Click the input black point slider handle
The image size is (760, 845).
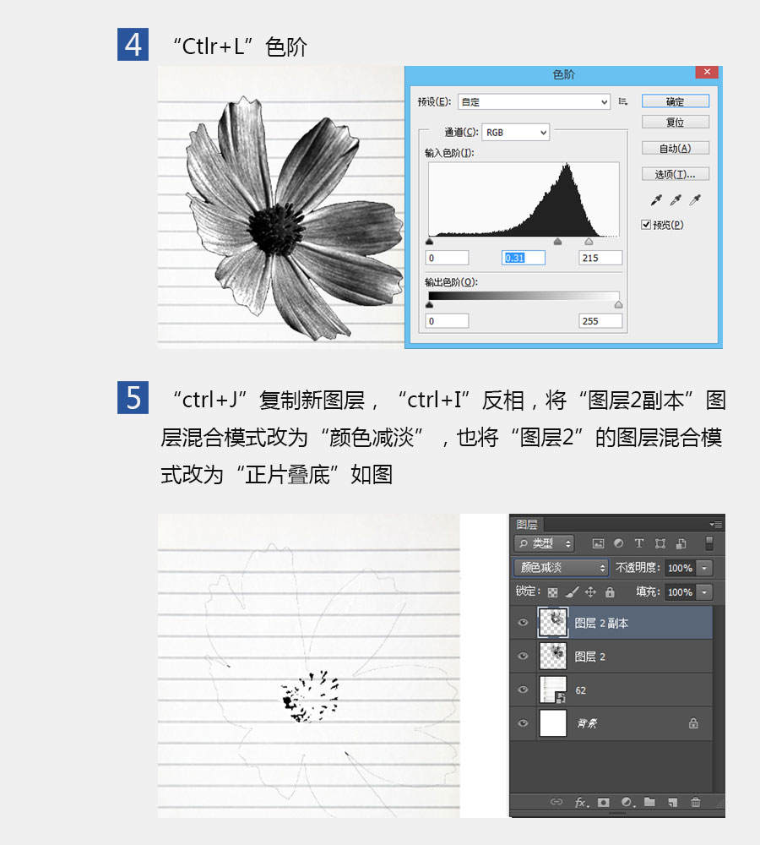429,242
